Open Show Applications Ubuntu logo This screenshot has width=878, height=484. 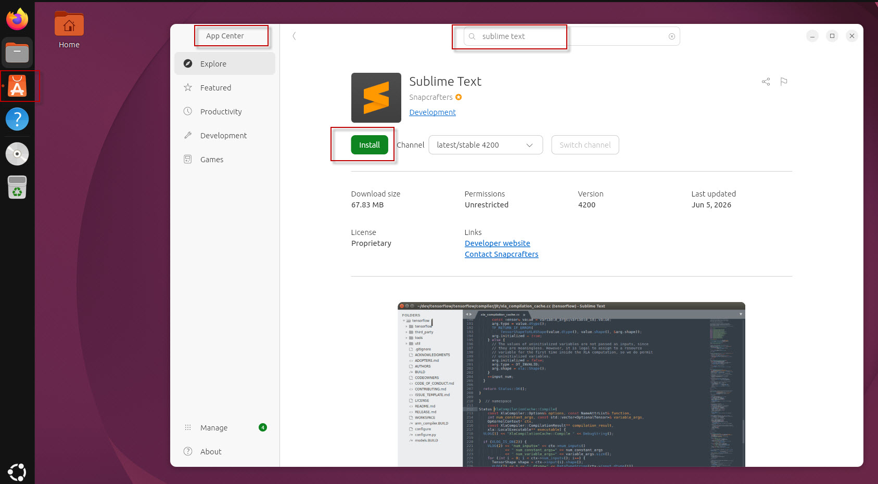pos(17,472)
